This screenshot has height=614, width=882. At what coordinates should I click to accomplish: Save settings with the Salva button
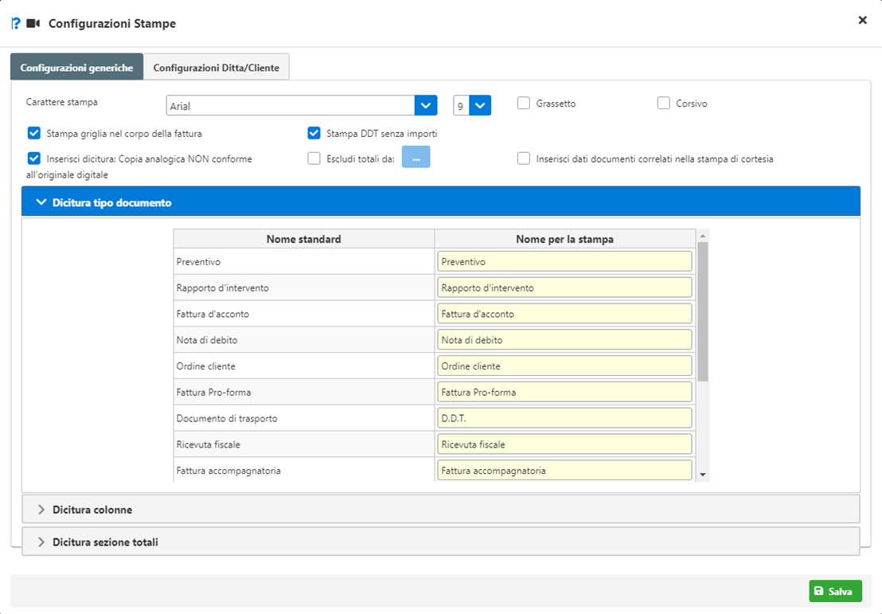click(x=835, y=591)
